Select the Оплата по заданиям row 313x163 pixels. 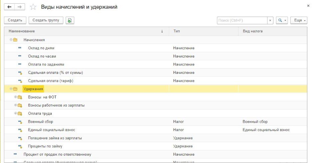pos(156,65)
